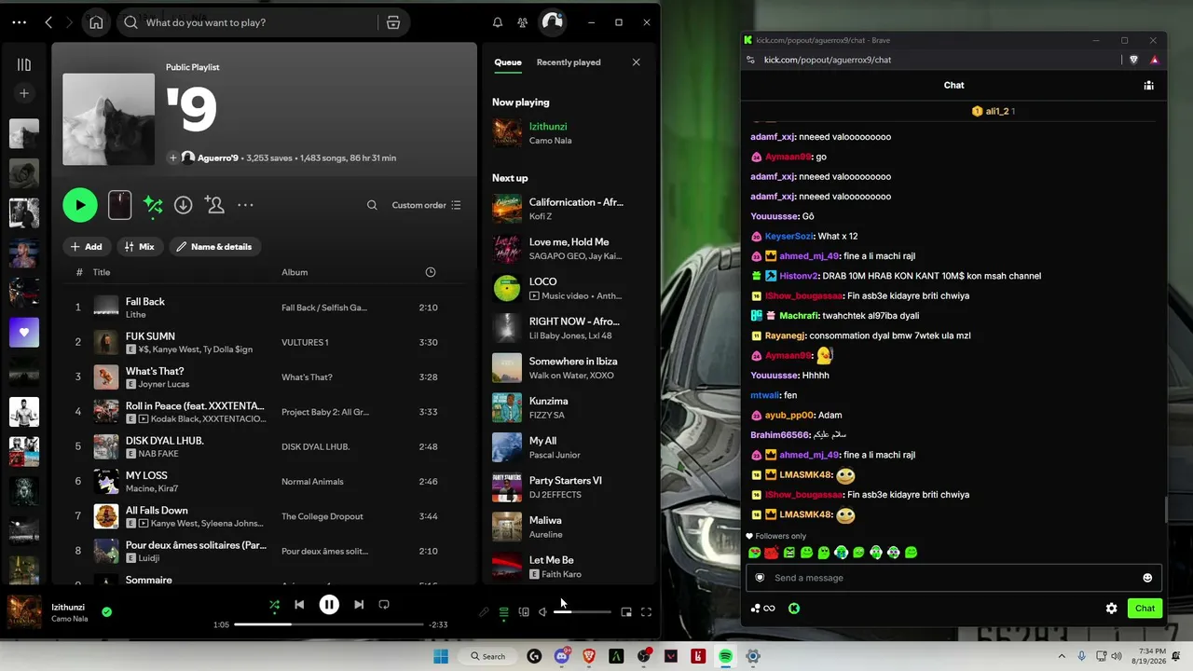Click the song progress bar
1193x671 pixels.
point(329,624)
